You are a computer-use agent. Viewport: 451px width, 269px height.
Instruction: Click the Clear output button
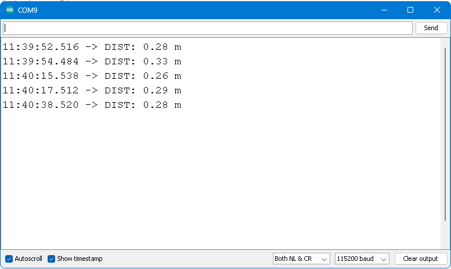[420, 259]
